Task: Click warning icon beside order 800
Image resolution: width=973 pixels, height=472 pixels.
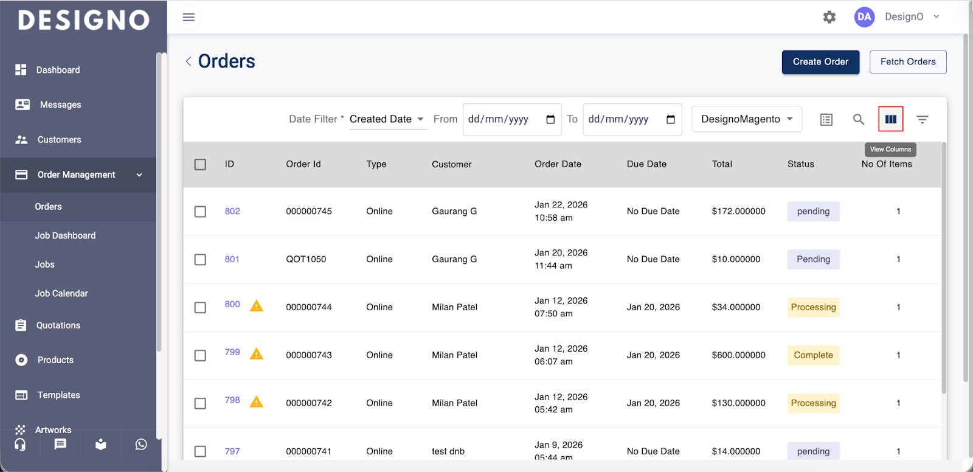Action: tap(257, 306)
